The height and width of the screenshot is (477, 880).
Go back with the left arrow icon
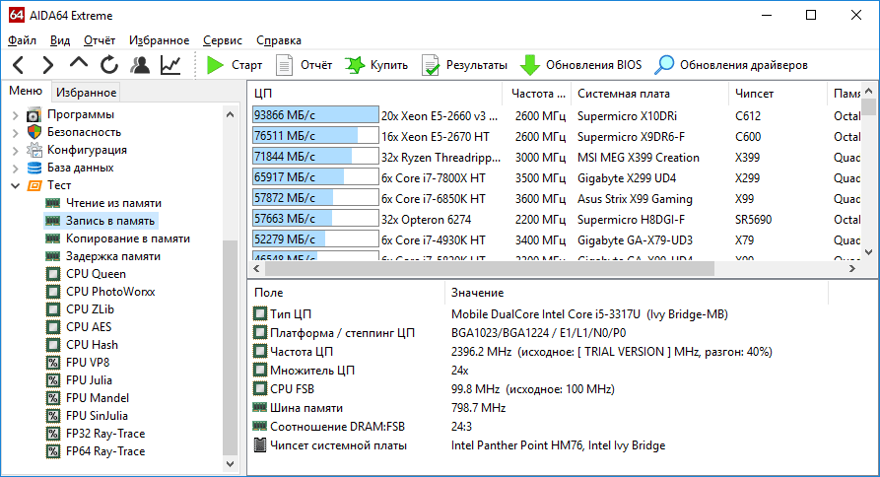[x=19, y=65]
